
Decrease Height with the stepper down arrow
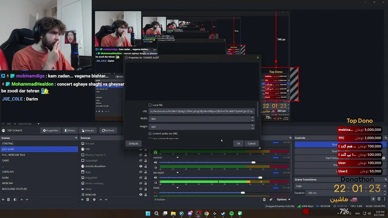(253, 128)
